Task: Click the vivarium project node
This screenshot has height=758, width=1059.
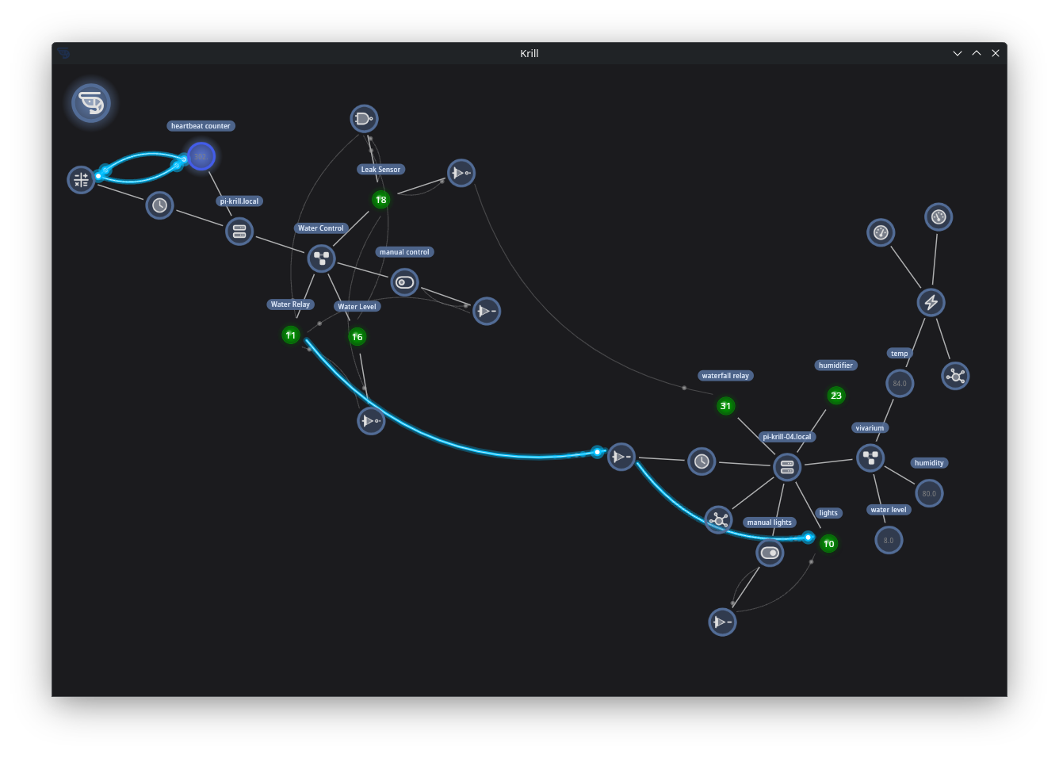Action: tap(870, 457)
